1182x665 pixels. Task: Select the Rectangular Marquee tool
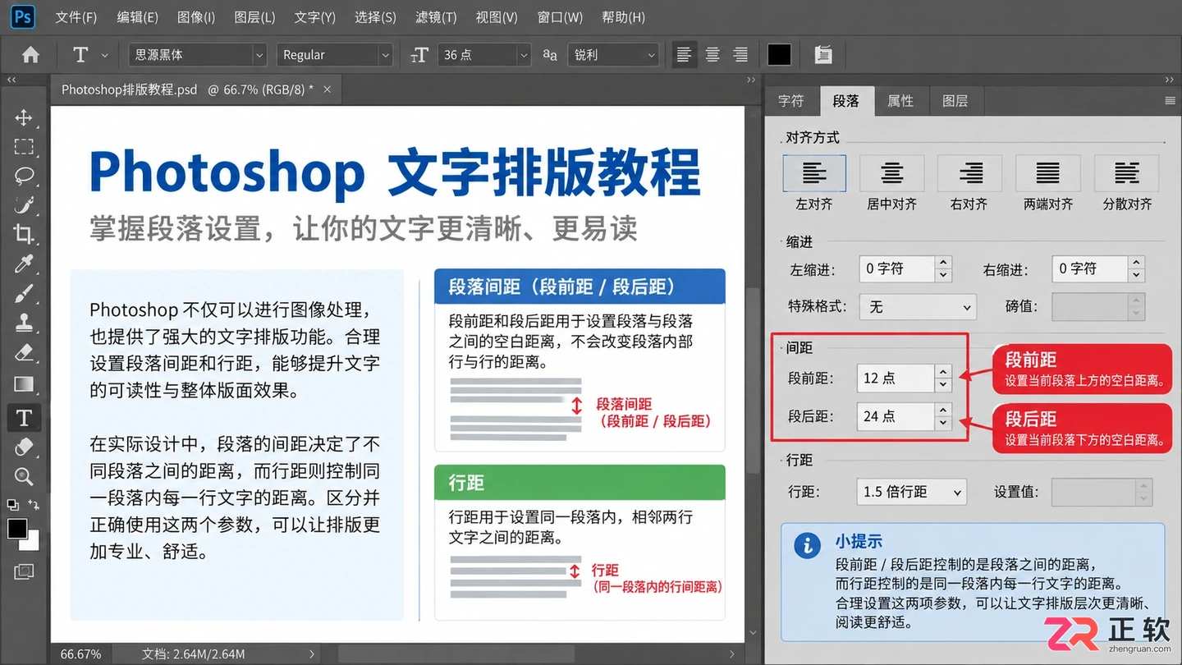coord(24,147)
